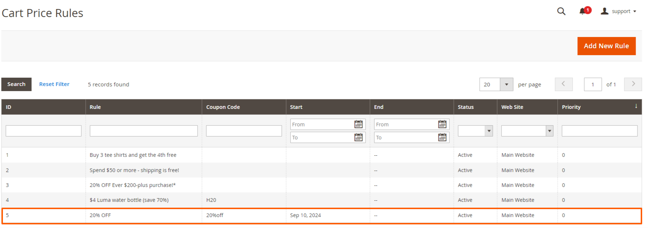Screen dimensions: 648x228
Task: Click priority '0' in row 3
Action: 563,185
